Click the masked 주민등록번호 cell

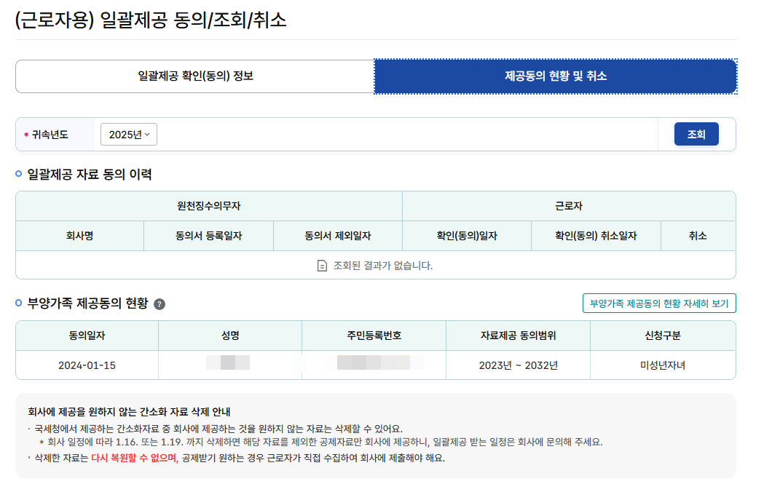[372, 364]
